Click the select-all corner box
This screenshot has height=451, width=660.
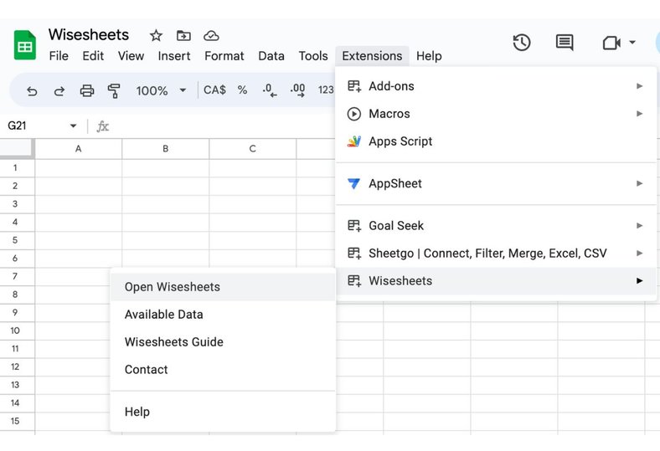pos(16,148)
